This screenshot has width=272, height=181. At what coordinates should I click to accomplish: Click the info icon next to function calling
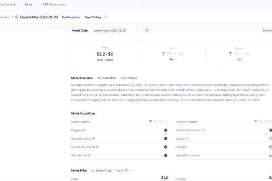click(93, 139)
